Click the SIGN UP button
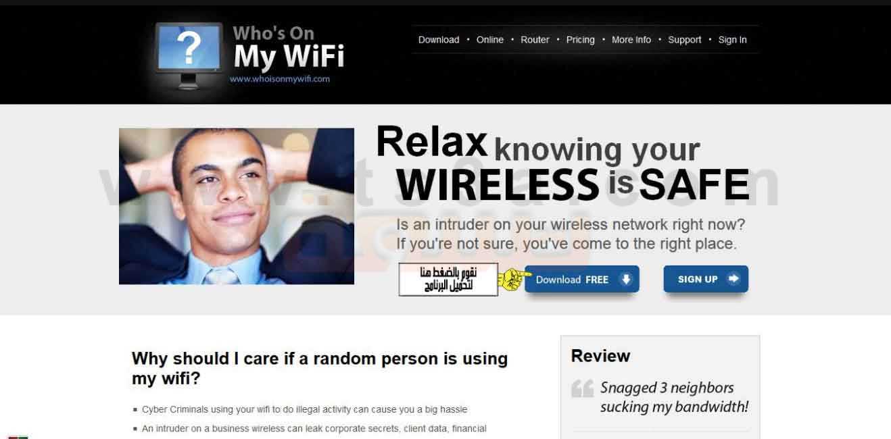This screenshot has width=891, height=439. [x=706, y=279]
